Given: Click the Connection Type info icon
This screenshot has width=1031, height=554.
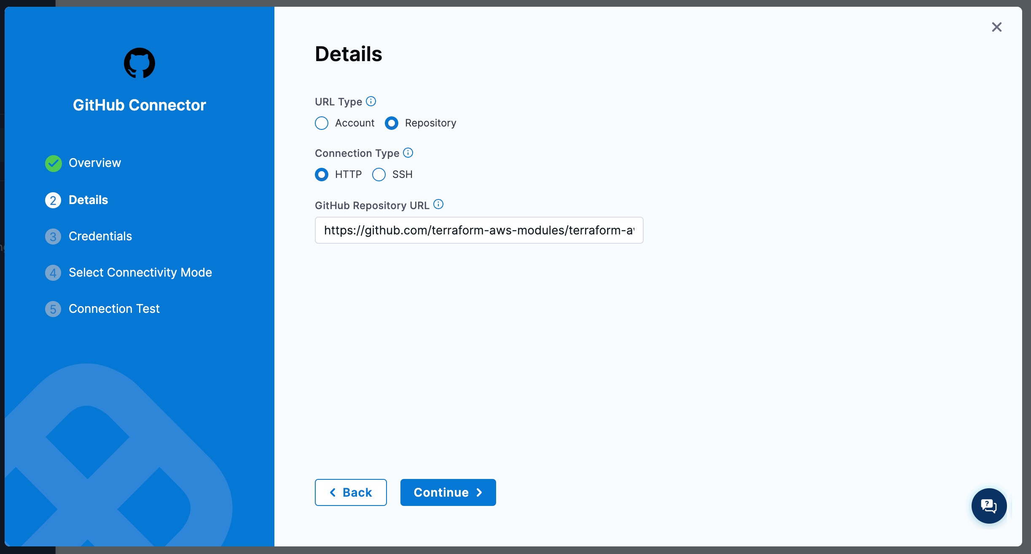Looking at the screenshot, I should coord(408,153).
